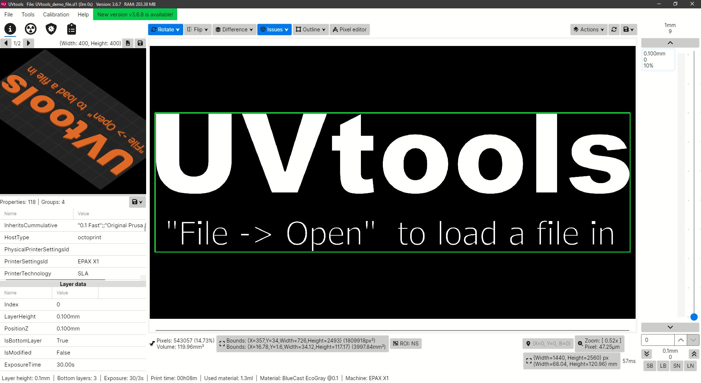The image size is (701, 383).
Task: Select the Pixel Editor shield icon
Action: click(x=51, y=30)
